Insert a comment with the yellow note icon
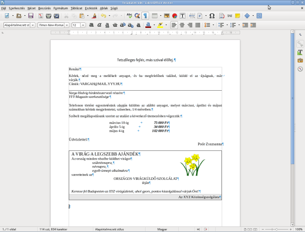305x232 pixels. click(x=238, y=16)
